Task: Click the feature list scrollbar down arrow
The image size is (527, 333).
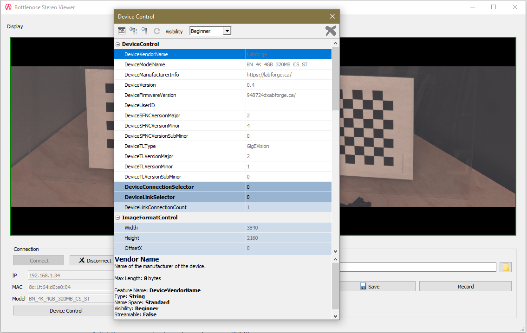Action: click(x=335, y=251)
